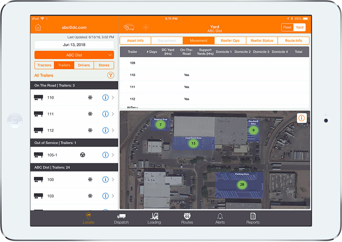Show info for trailer 111
The height and width of the screenshot is (242, 342).
[105, 114]
